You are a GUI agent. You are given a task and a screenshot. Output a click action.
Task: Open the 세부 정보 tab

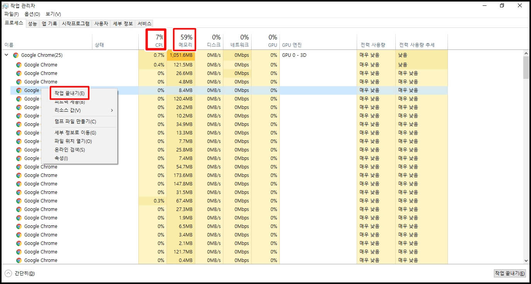click(x=123, y=24)
